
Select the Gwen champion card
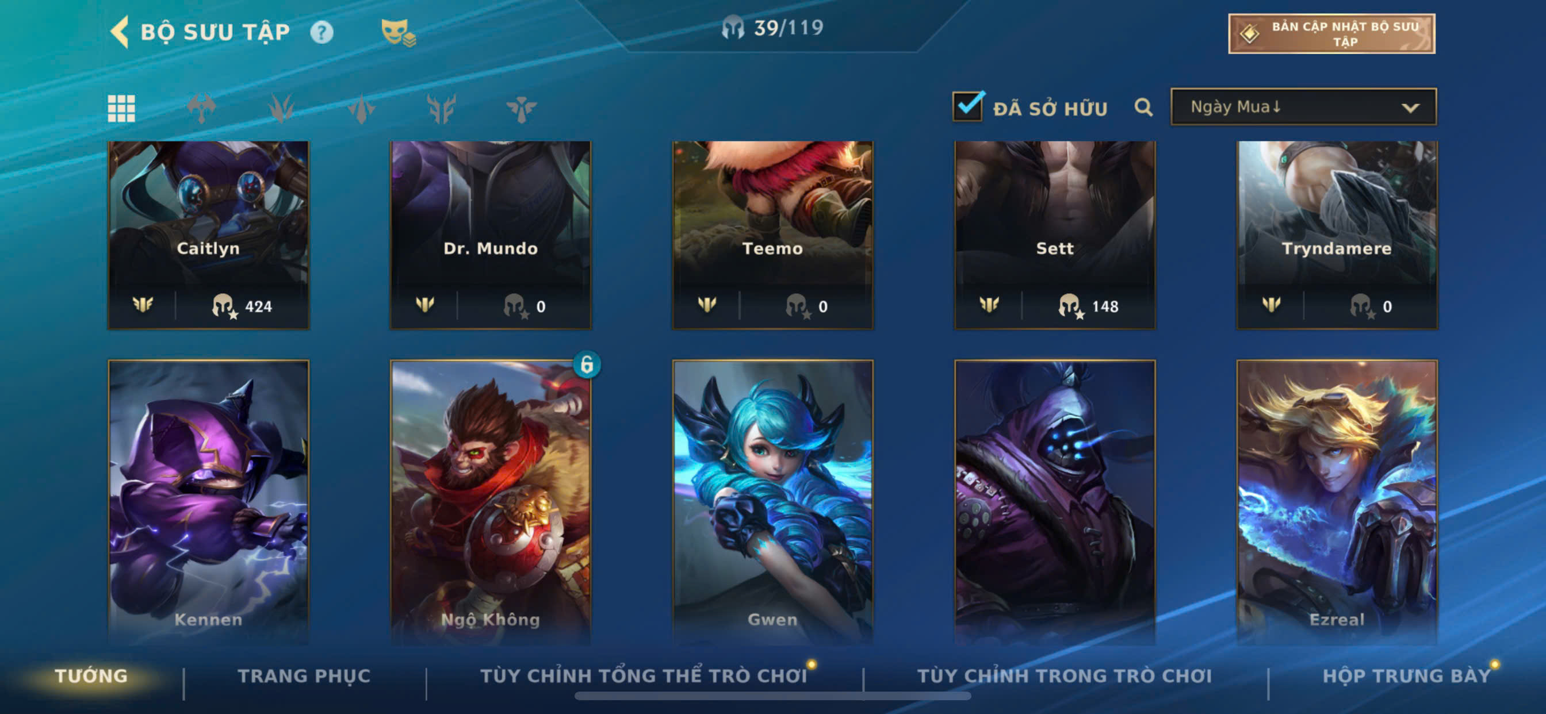coord(772,502)
